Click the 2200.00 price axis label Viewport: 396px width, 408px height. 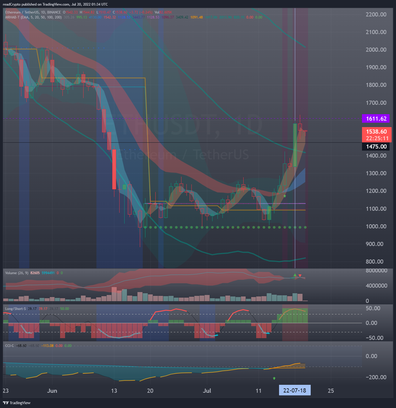click(x=376, y=14)
